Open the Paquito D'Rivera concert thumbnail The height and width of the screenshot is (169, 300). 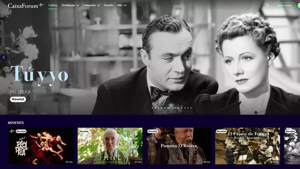click(x=179, y=146)
